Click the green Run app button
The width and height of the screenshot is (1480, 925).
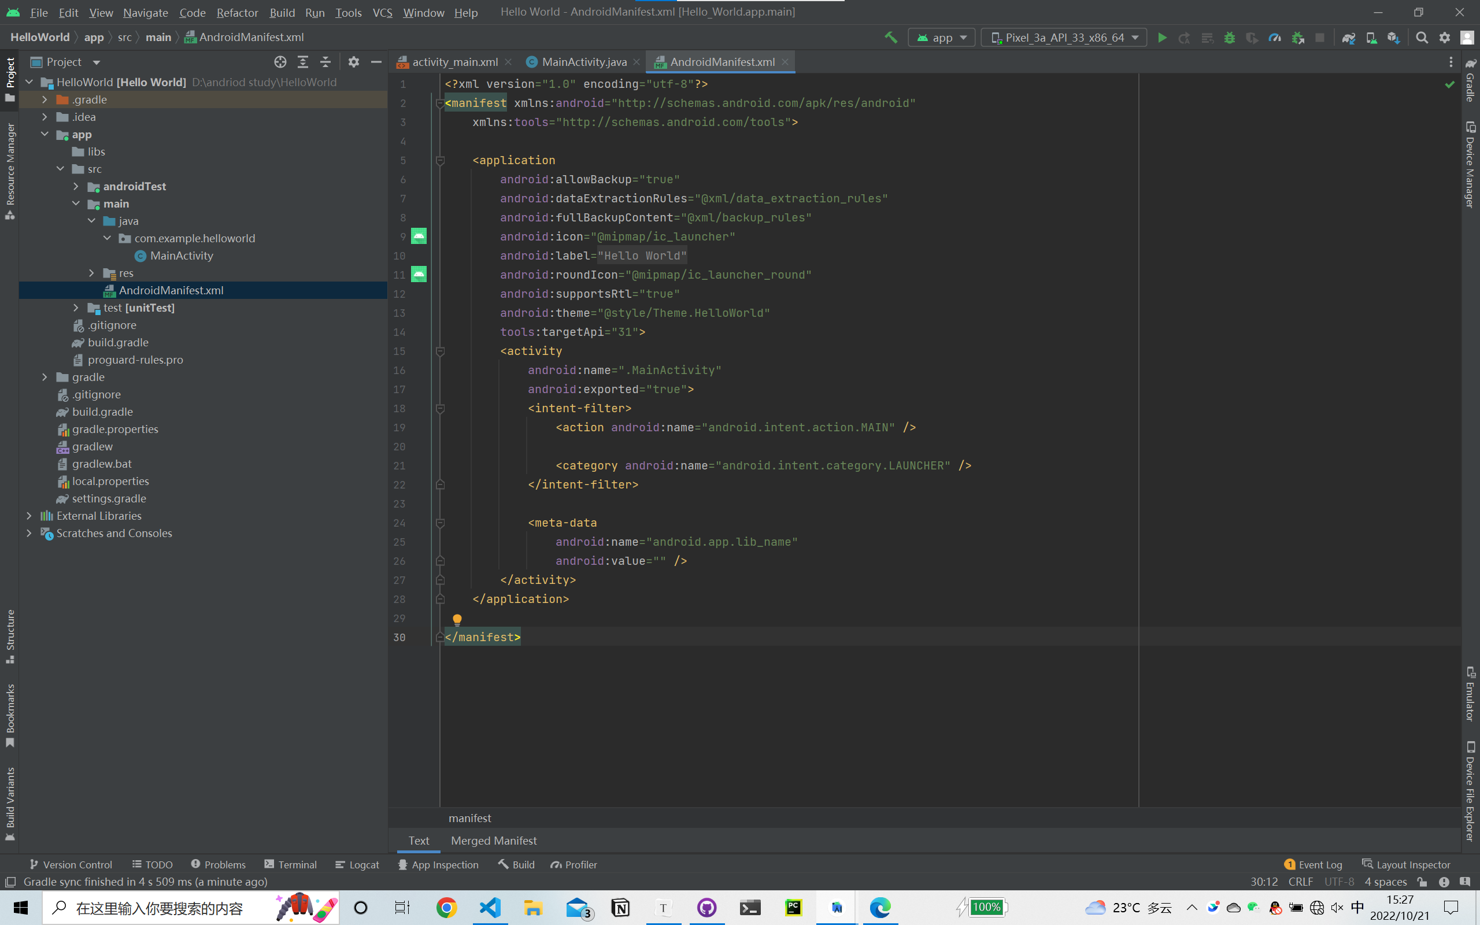tap(1162, 38)
